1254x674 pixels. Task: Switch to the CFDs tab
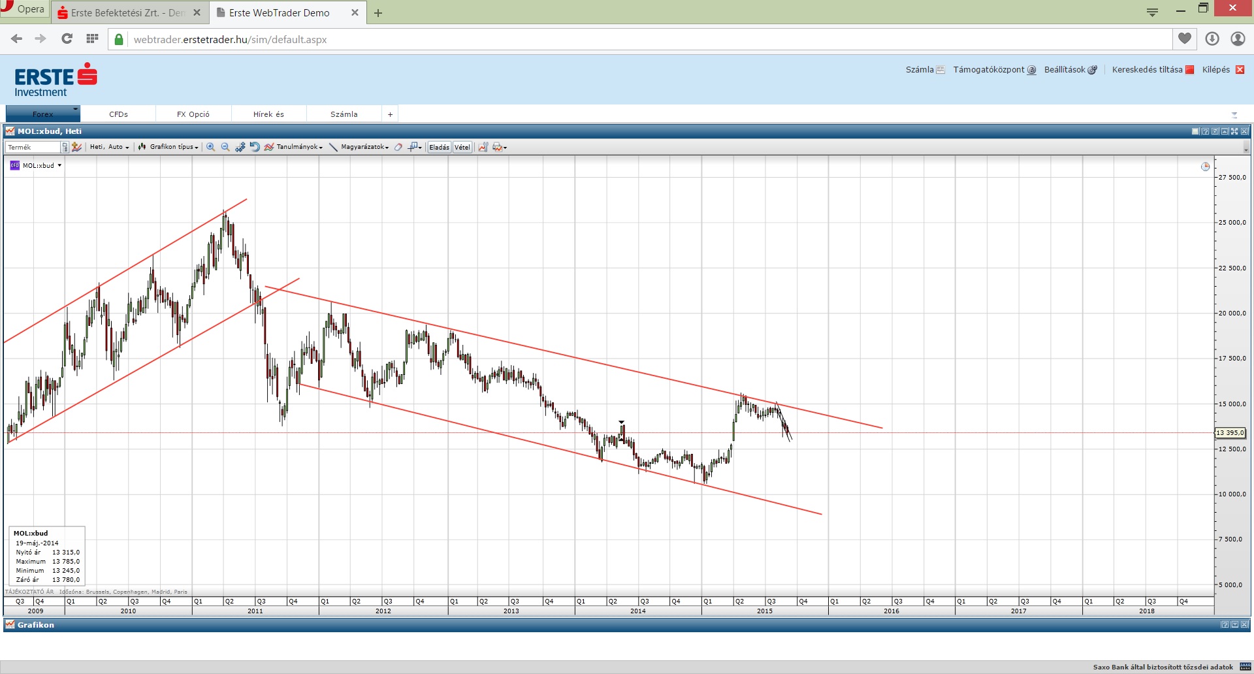(118, 114)
